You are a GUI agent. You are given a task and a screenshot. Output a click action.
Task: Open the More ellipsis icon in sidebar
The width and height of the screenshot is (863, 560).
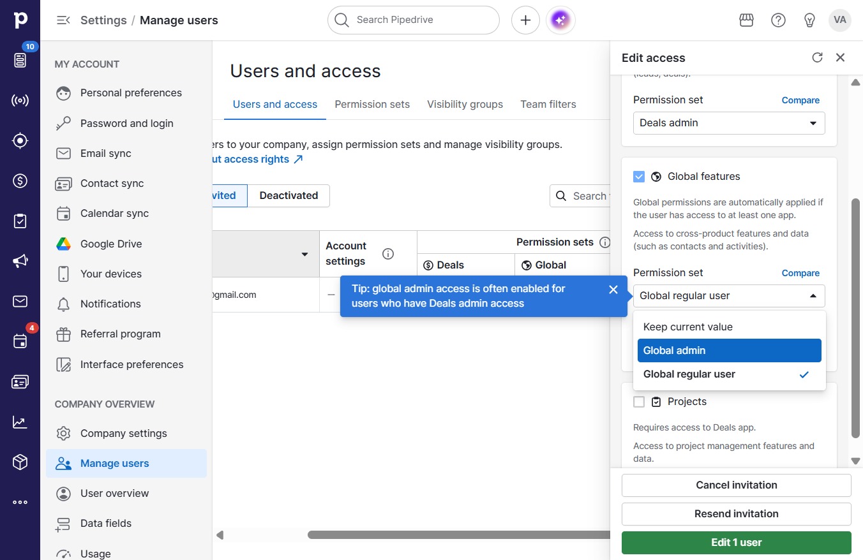[20, 502]
